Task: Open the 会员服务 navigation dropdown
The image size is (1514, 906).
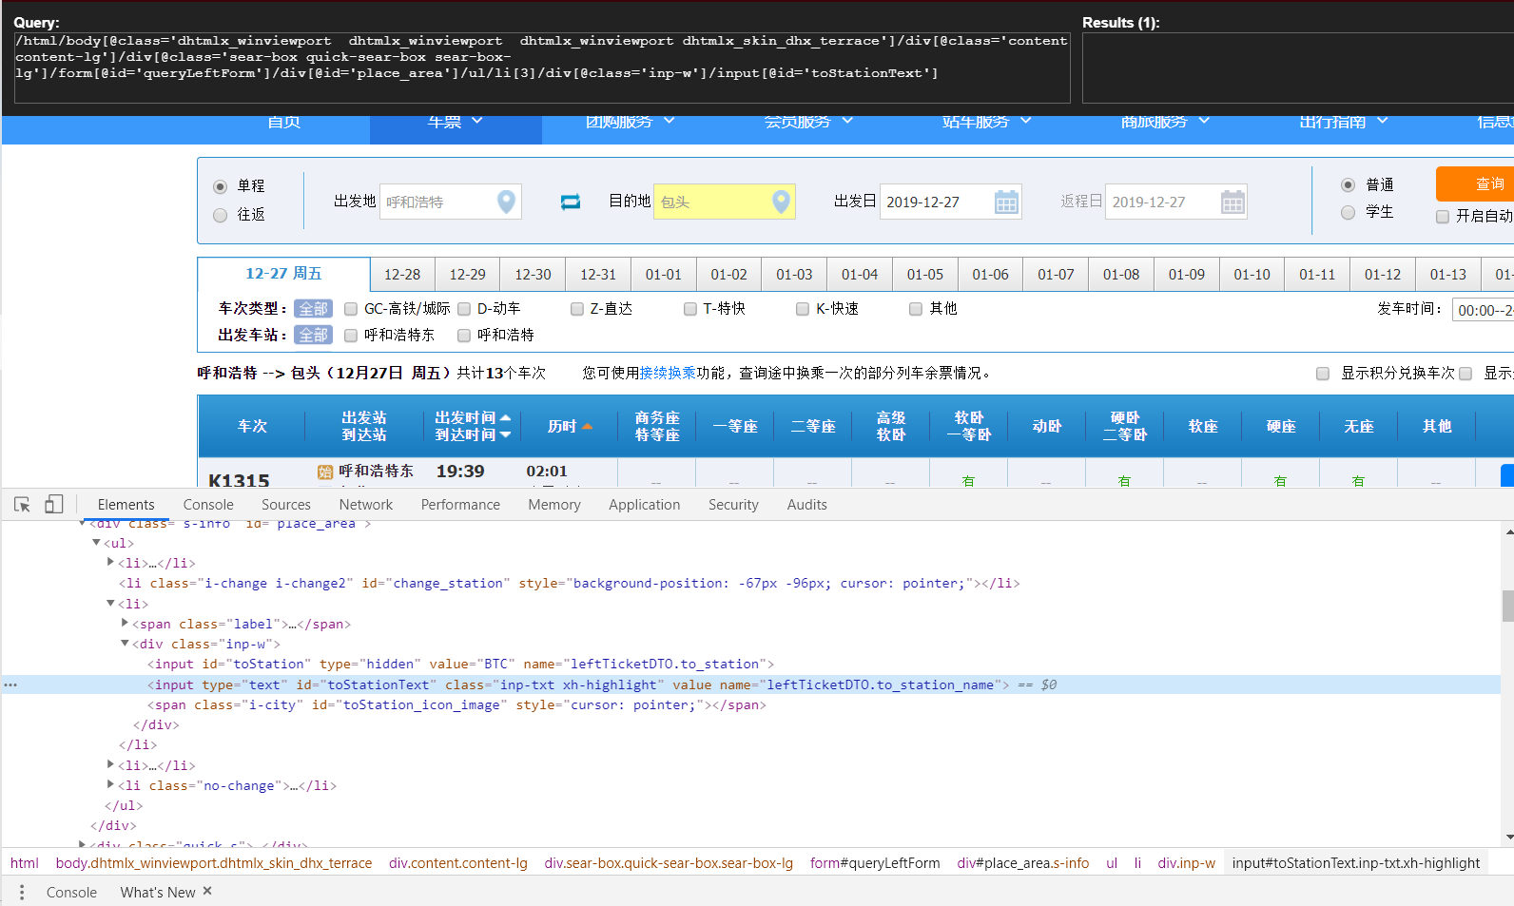Action: point(808,122)
